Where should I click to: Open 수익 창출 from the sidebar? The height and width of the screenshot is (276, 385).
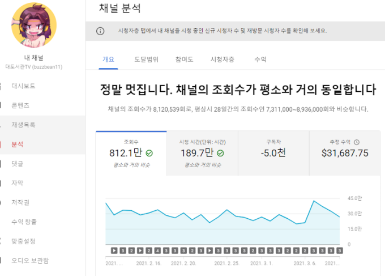pyautogui.click(x=24, y=222)
